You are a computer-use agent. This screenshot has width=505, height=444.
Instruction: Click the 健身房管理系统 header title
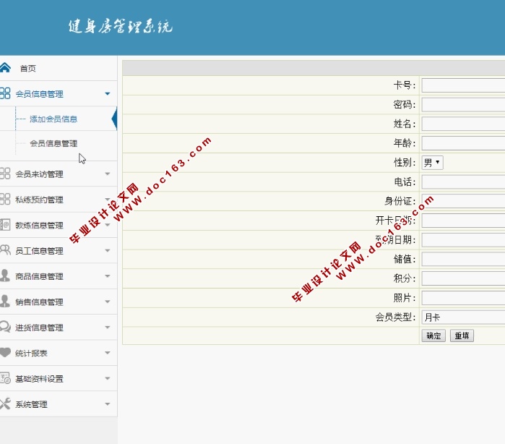(120, 27)
